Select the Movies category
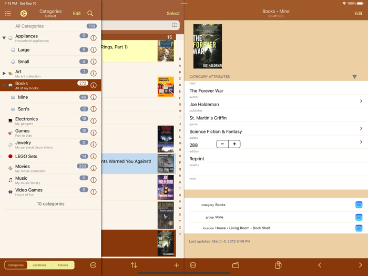This screenshot has height=276, width=368. (50, 168)
